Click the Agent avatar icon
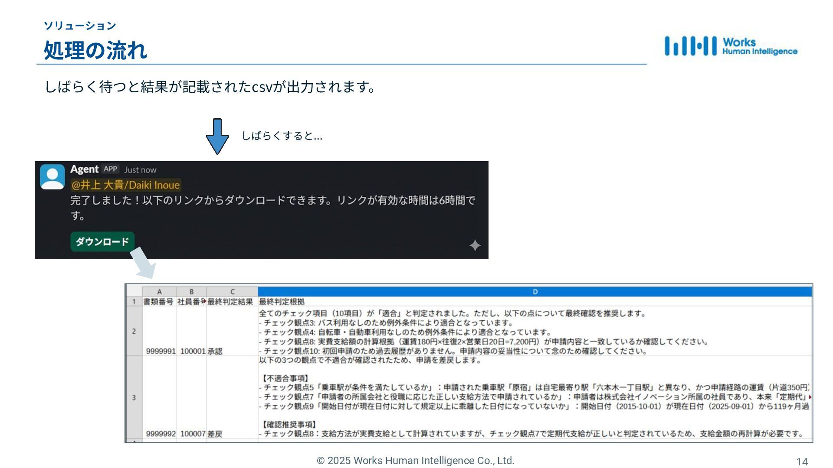833x468 pixels. [x=52, y=176]
